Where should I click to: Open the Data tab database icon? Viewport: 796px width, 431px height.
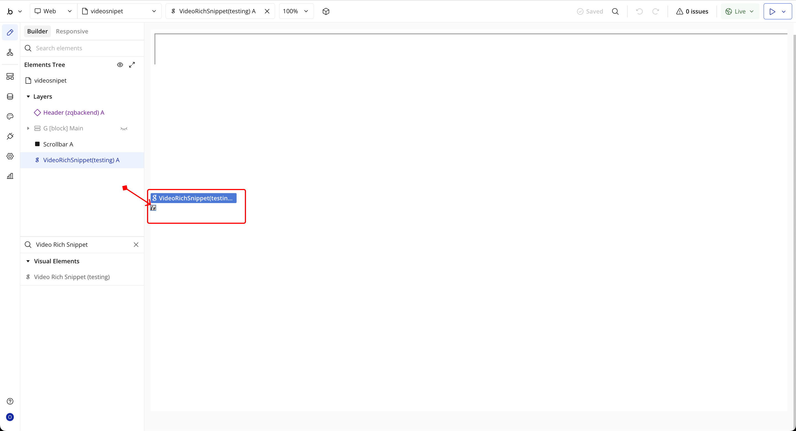tap(10, 96)
